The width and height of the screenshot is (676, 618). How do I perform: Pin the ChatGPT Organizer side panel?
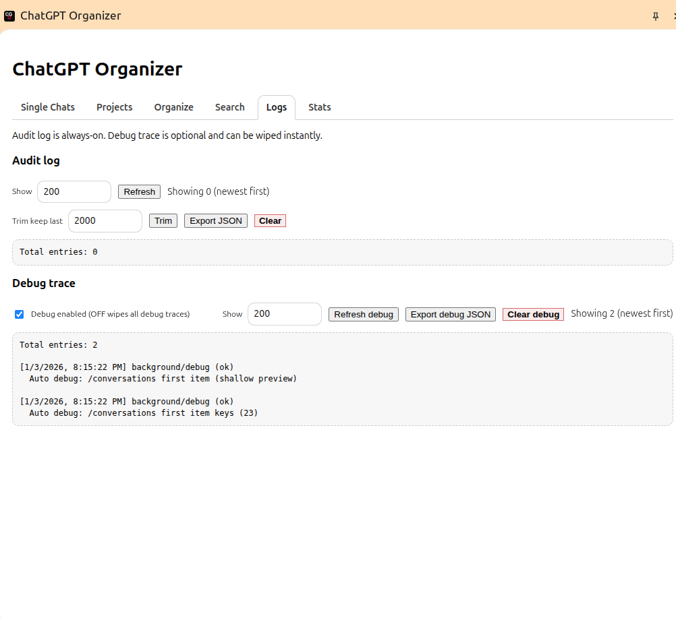[655, 16]
